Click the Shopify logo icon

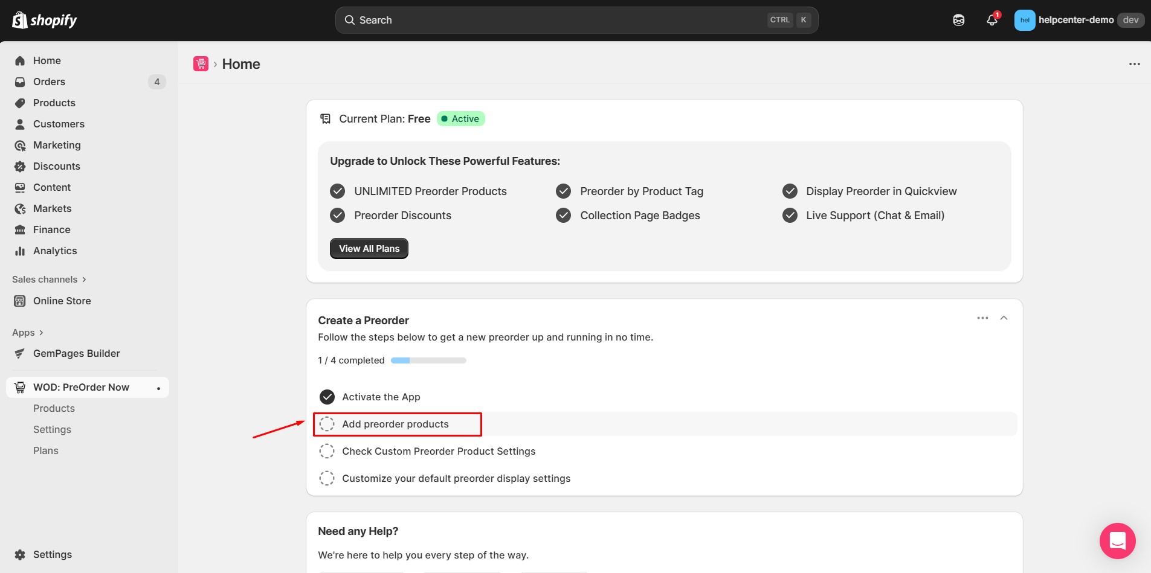coord(20,20)
